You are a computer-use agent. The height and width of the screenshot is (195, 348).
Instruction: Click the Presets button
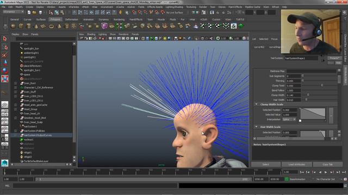tap(334, 58)
